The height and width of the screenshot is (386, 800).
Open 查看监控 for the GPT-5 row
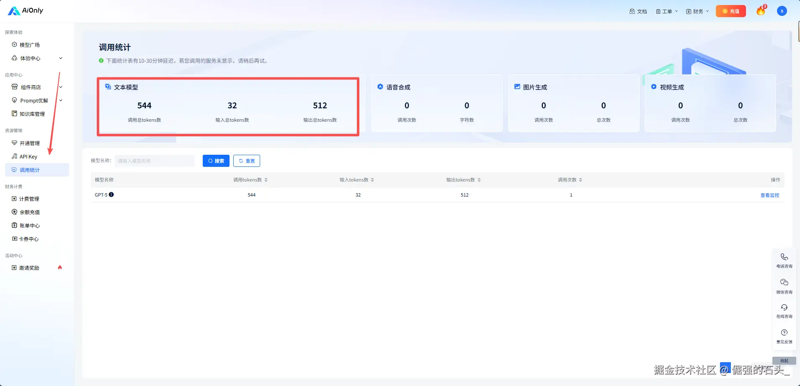[770, 195]
